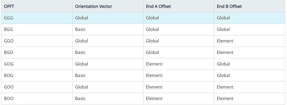This screenshot has width=287, height=105.
Task: Click Basic orientation in the BOG row
Action: (80, 76)
